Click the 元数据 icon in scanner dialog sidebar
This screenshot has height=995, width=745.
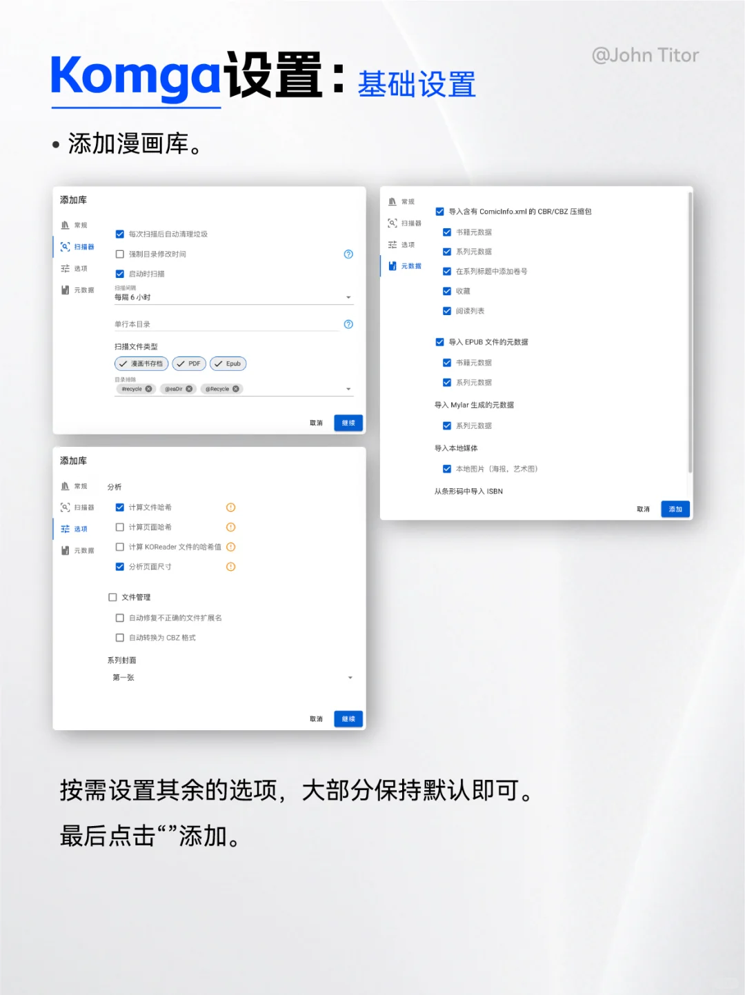[65, 290]
